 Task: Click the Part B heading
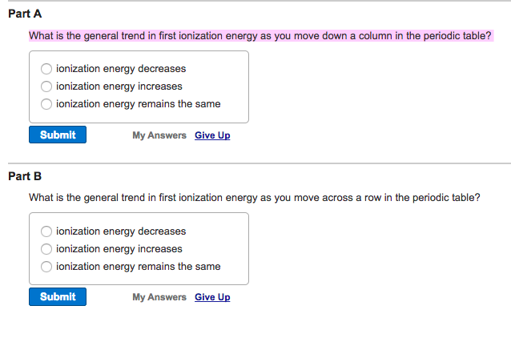(x=25, y=176)
